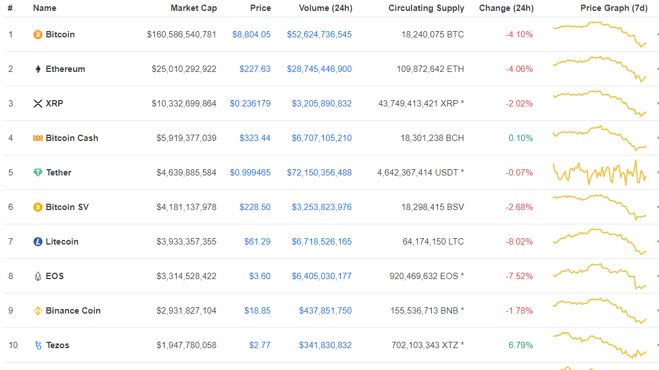Open Tether 24h volume link
This screenshot has height=370, width=659.
(319, 173)
